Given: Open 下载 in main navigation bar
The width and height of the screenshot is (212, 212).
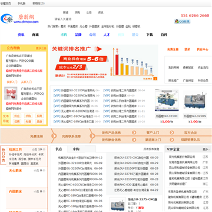Looking at the screenshot, I should (x=150, y=35).
